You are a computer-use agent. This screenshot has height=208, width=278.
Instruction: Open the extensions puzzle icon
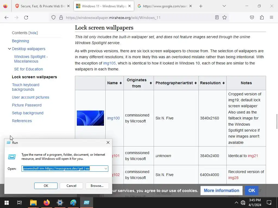(x=262, y=17)
